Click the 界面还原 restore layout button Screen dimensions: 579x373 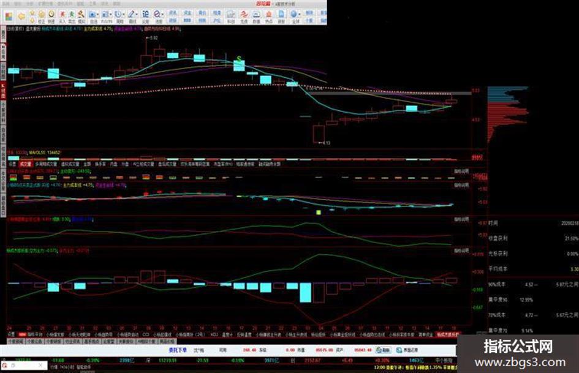pyautogui.click(x=407, y=350)
